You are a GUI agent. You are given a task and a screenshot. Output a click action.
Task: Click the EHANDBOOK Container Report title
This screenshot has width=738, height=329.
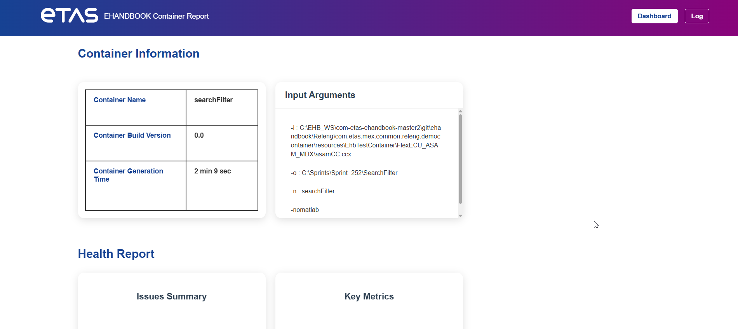156,16
